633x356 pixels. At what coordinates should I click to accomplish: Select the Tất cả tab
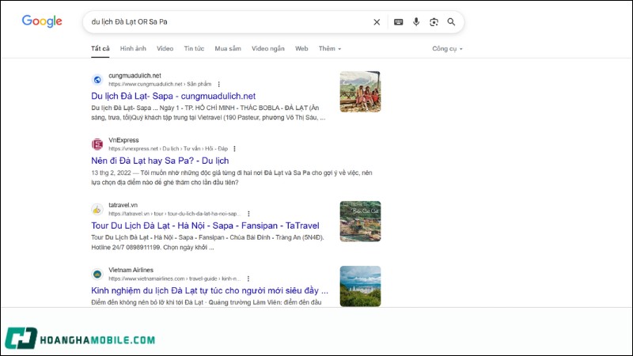[100, 48]
